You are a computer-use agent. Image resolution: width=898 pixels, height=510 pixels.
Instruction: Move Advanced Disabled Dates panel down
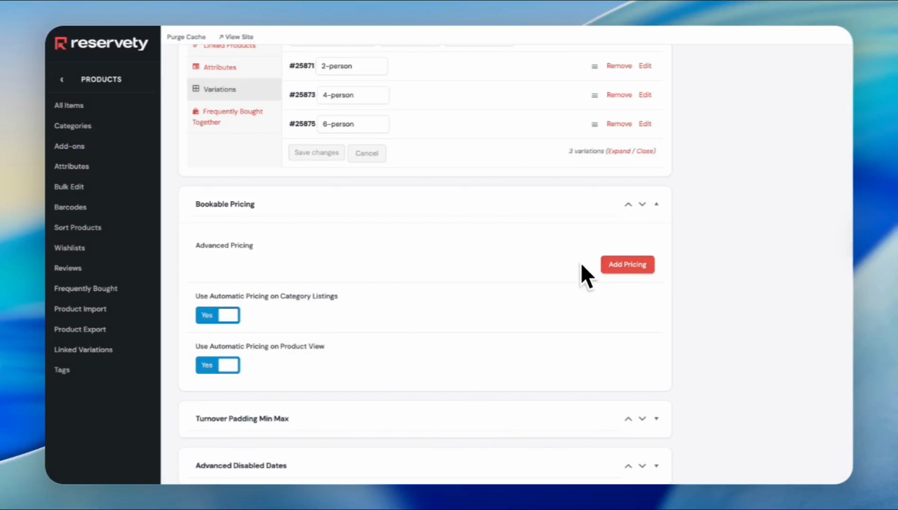(x=642, y=466)
